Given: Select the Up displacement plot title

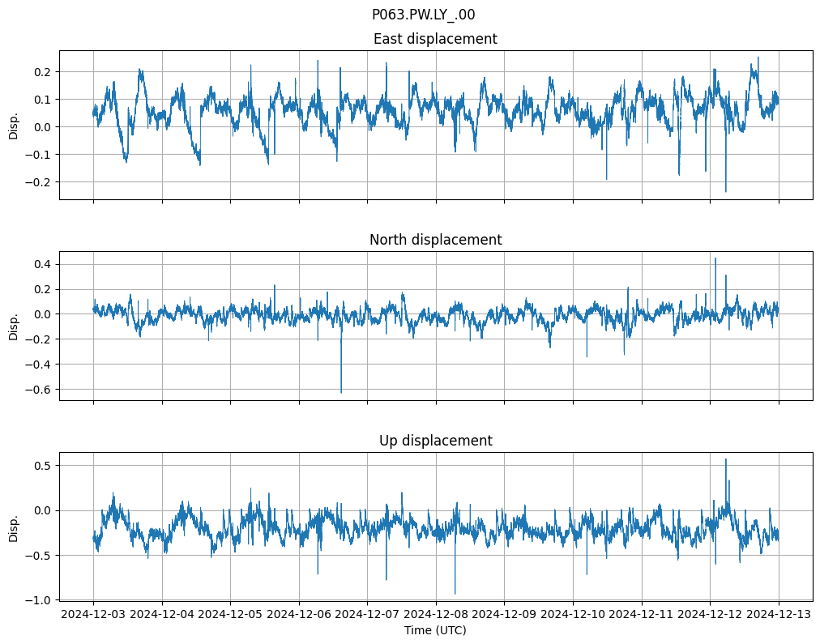Looking at the screenshot, I should click(x=435, y=441).
